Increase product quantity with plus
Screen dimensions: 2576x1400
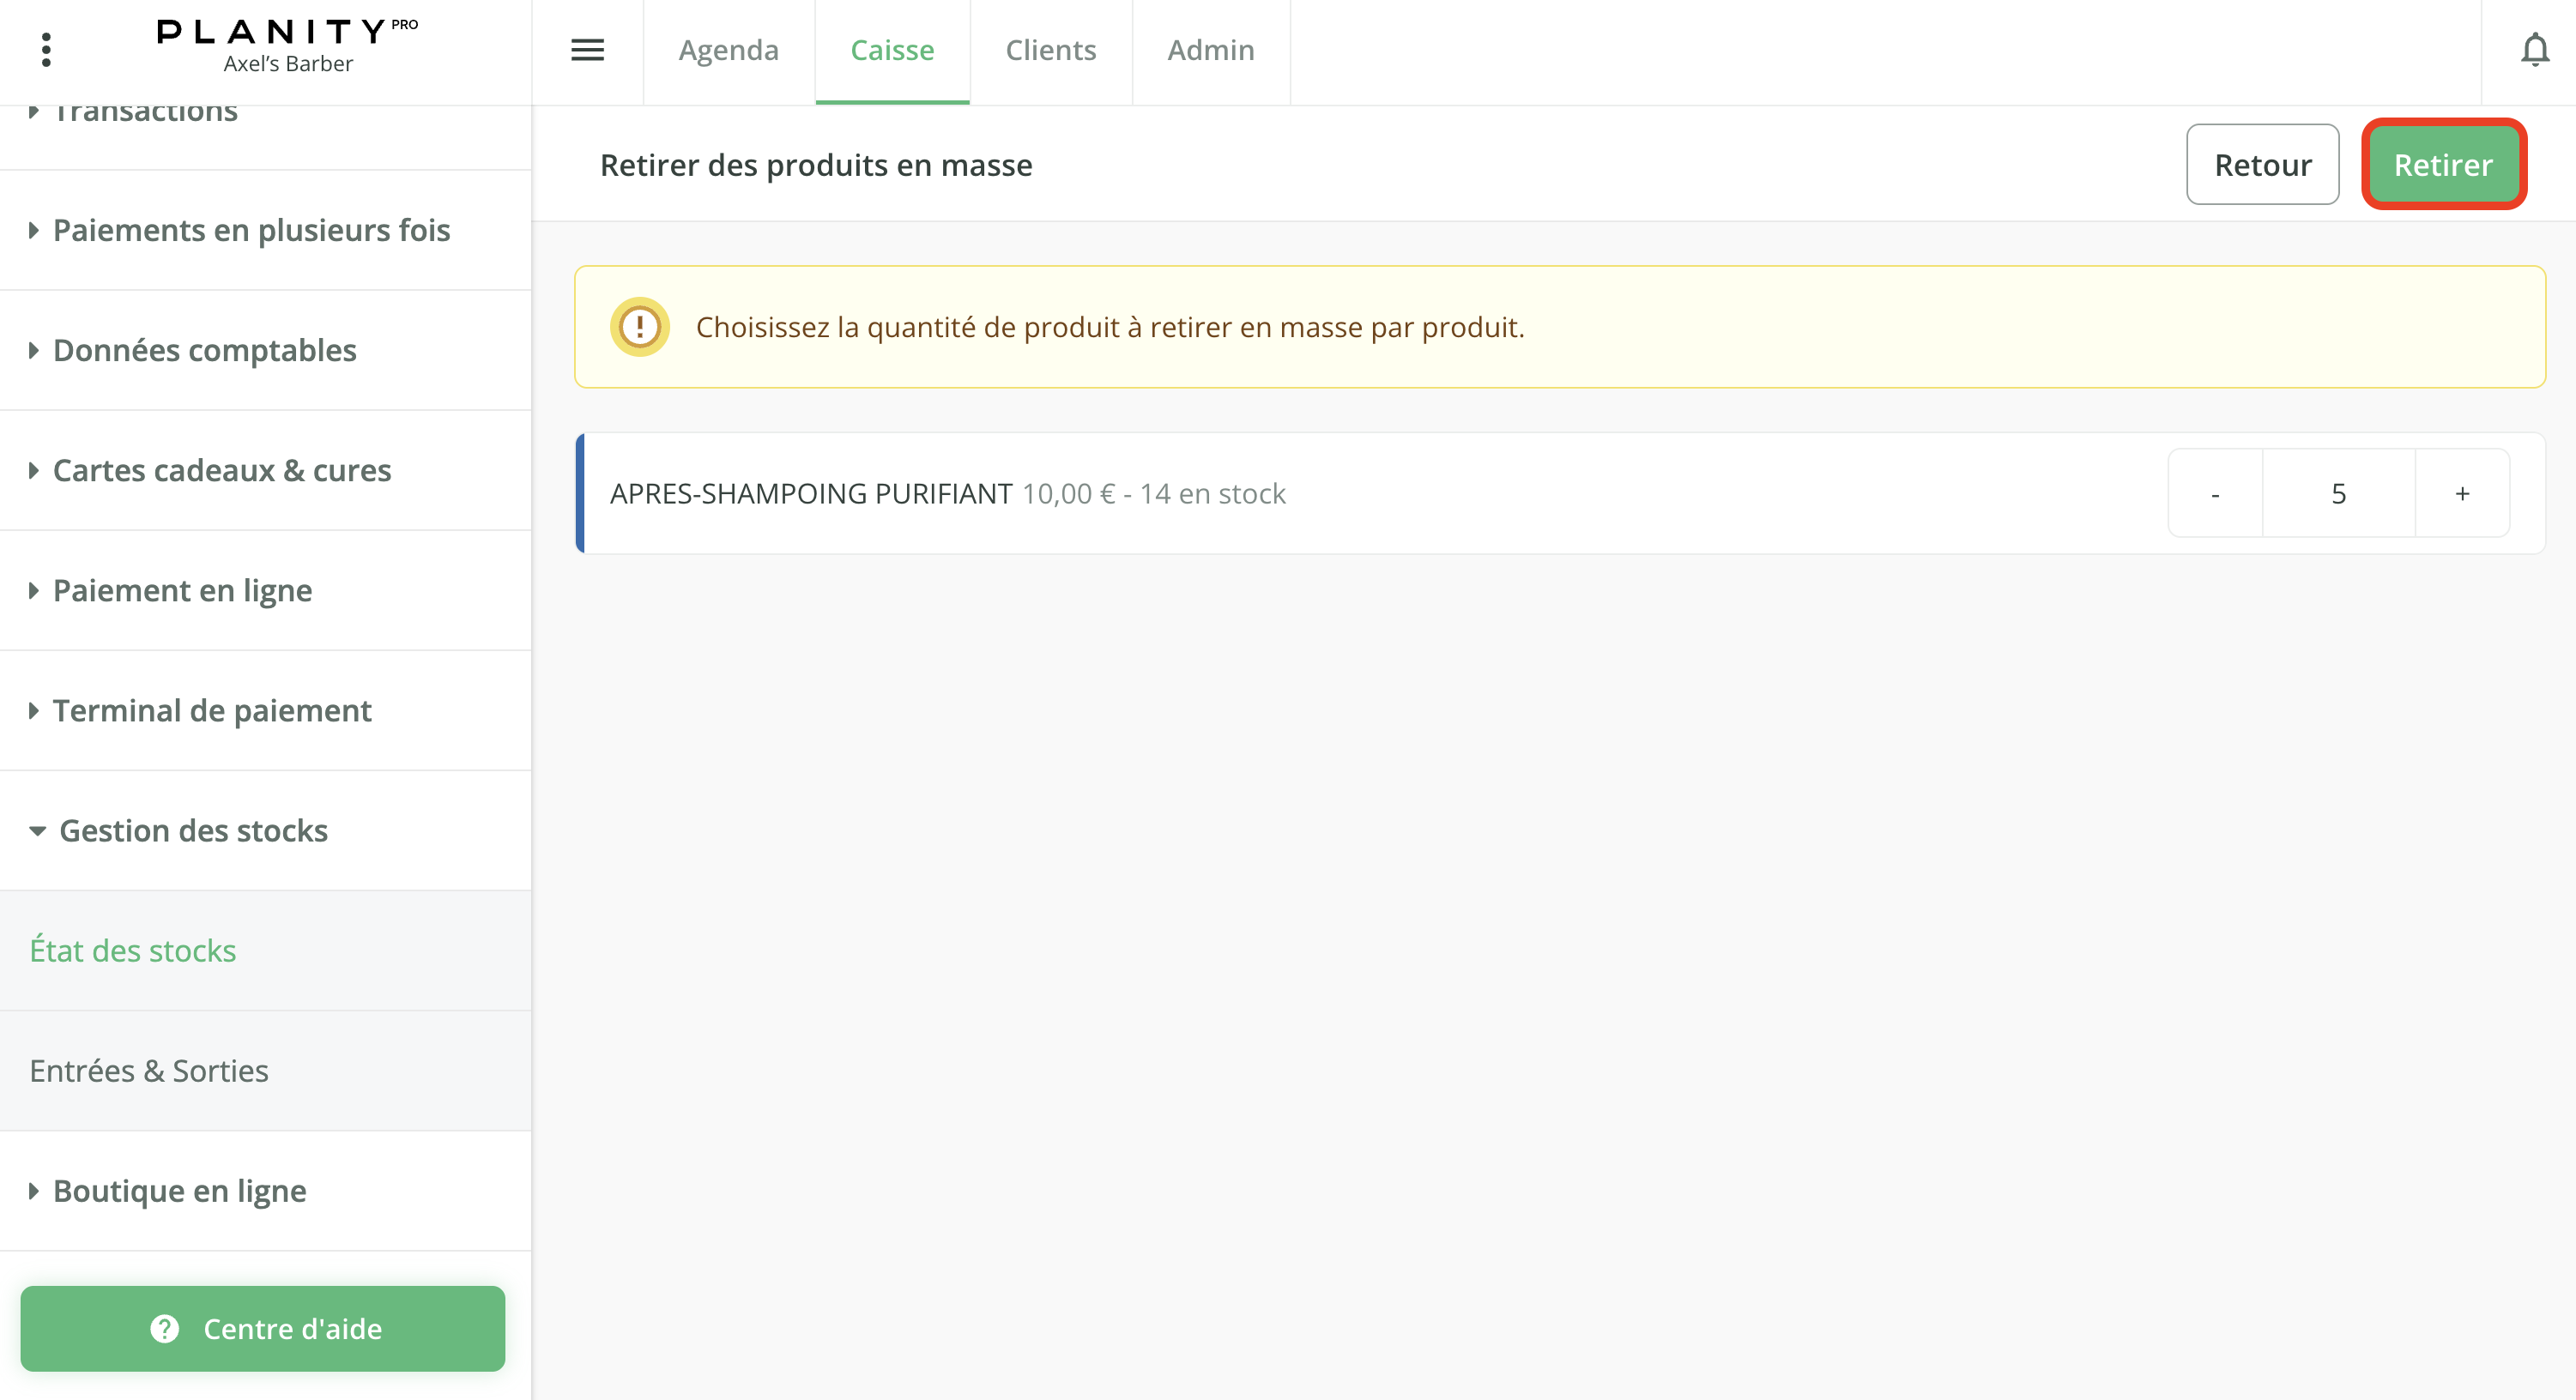click(2462, 494)
